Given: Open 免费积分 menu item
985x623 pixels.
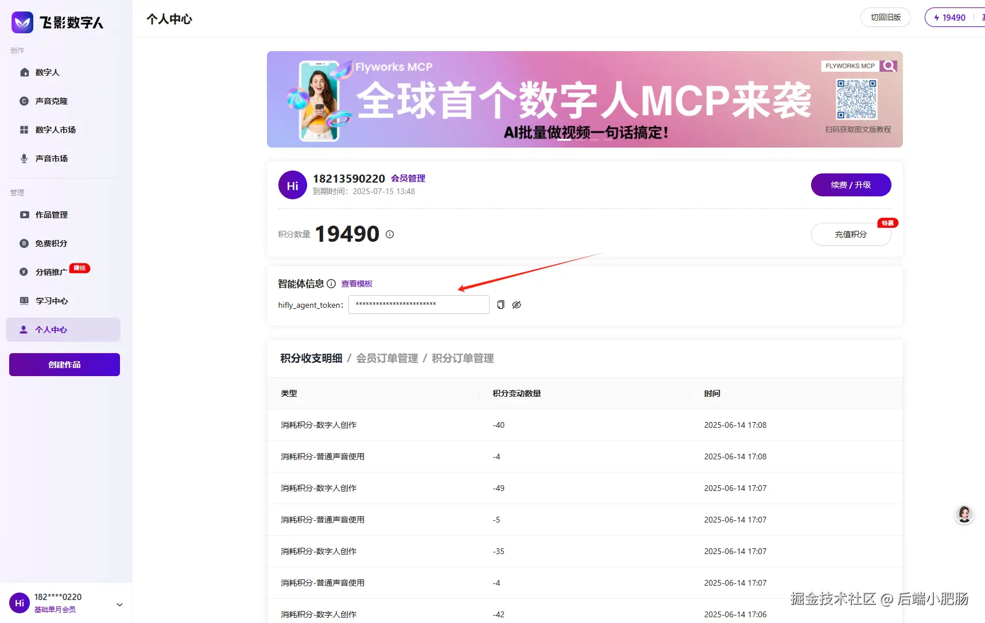Looking at the screenshot, I should coord(63,243).
